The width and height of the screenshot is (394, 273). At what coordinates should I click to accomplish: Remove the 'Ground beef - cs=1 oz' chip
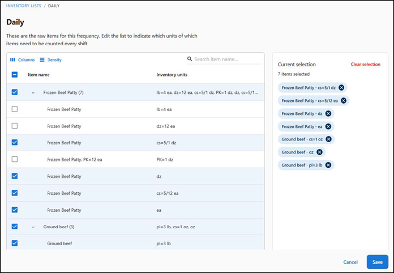[x=329, y=139]
